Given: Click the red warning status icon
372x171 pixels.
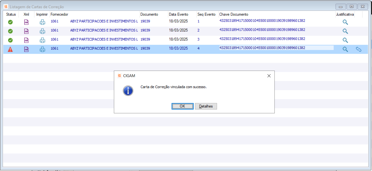Looking at the screenshot, I should [x=10, y=49].
